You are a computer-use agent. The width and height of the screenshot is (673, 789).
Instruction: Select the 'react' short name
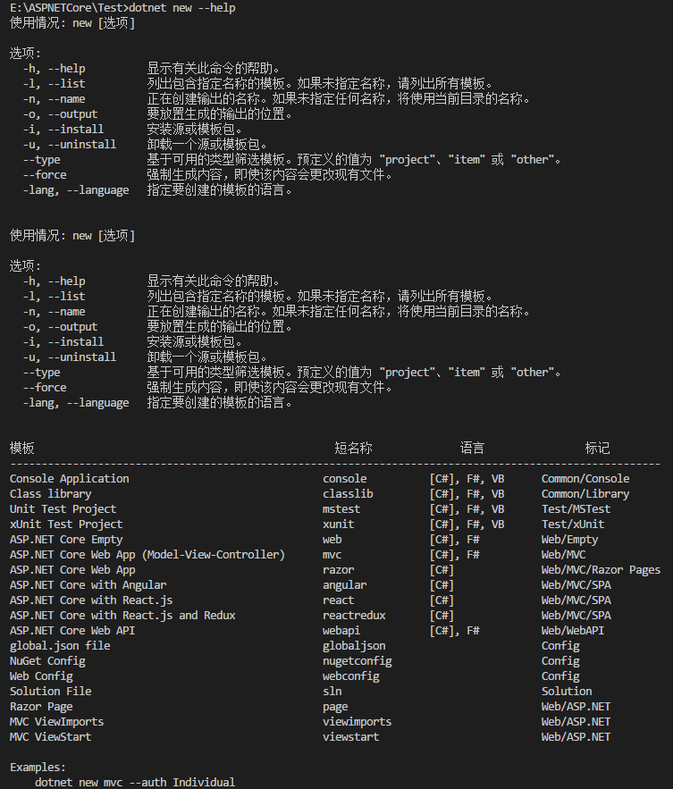[x=338, y=600]
